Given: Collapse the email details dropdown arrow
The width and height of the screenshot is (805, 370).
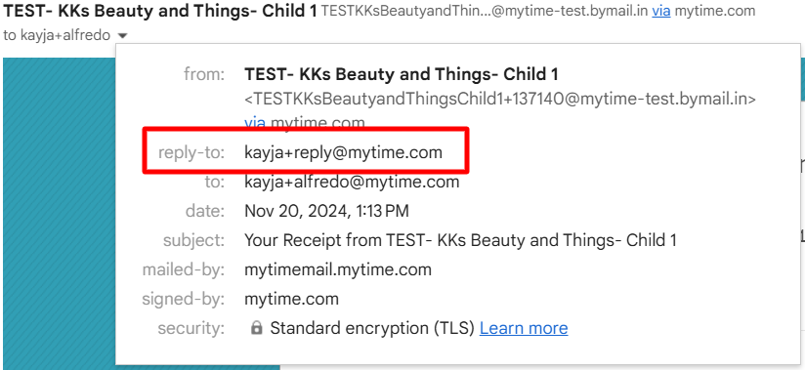Looking at the screenshot, I should click(x=122, y=36).
